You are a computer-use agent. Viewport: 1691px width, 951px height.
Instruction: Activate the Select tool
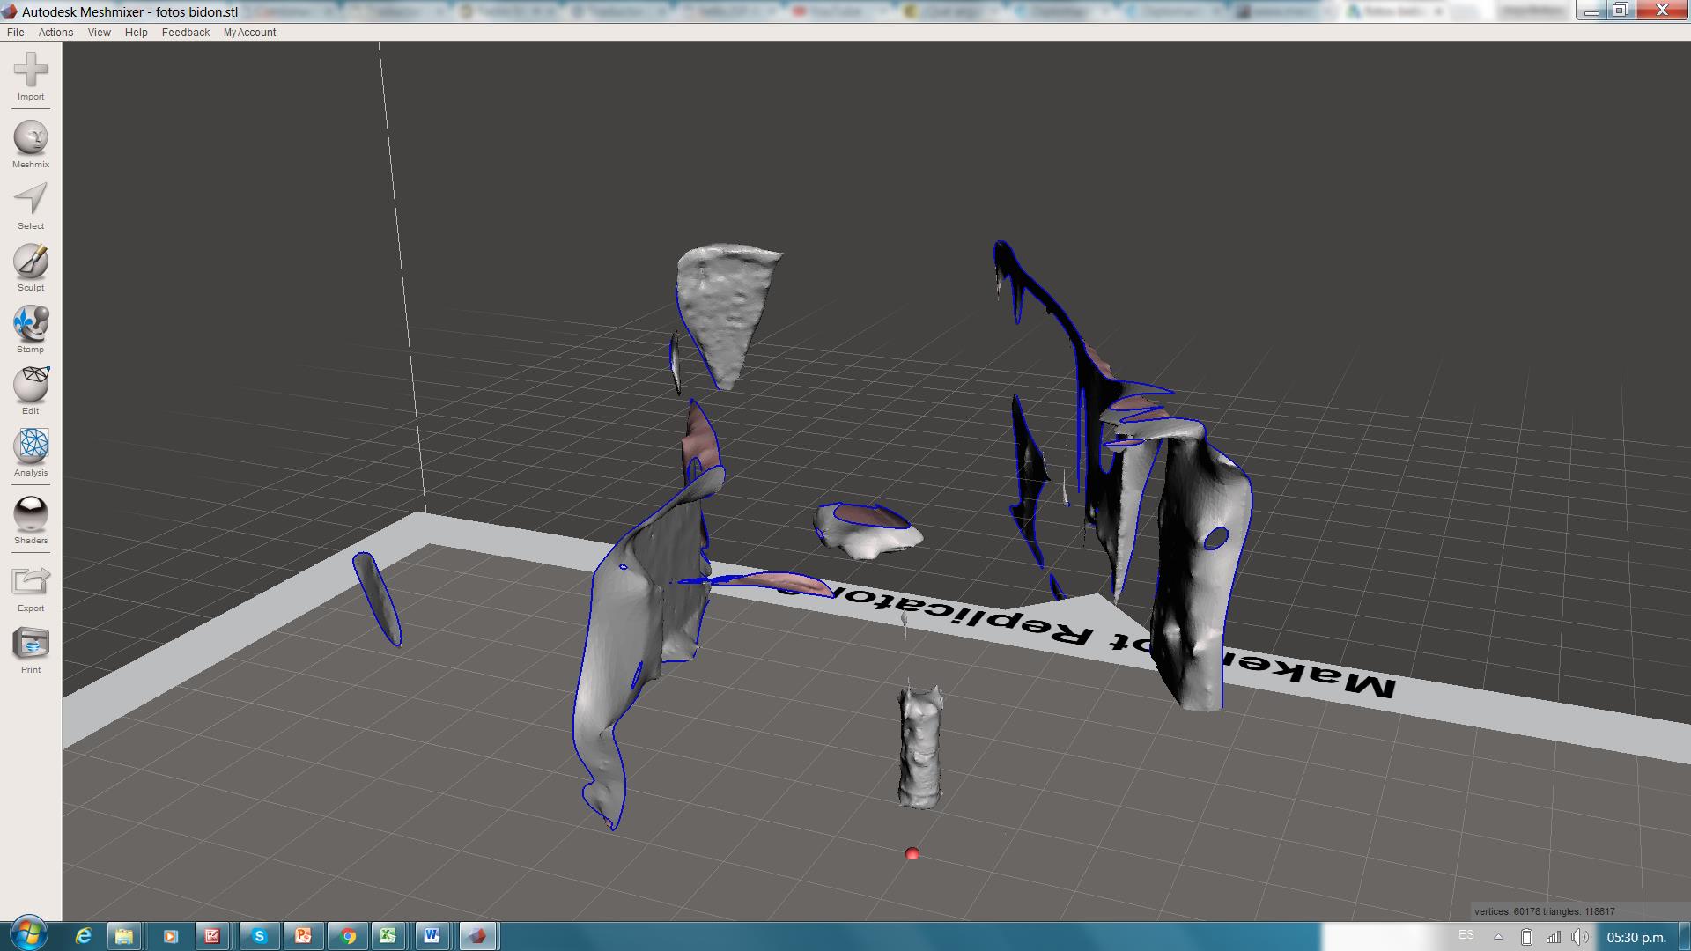(31, 199)
